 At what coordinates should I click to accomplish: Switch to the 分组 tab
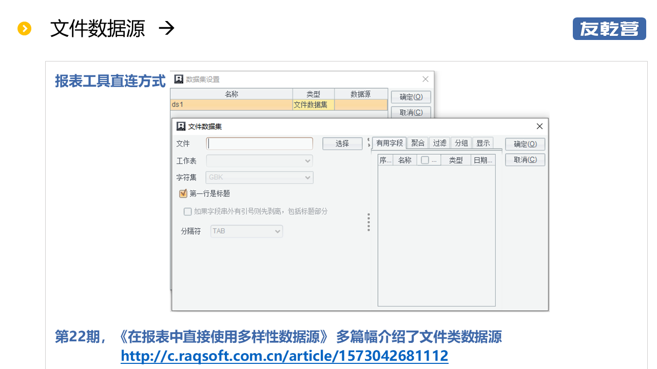[461, 143]
